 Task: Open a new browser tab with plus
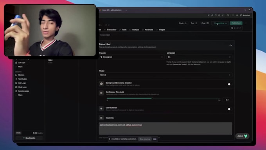(126, 10)
